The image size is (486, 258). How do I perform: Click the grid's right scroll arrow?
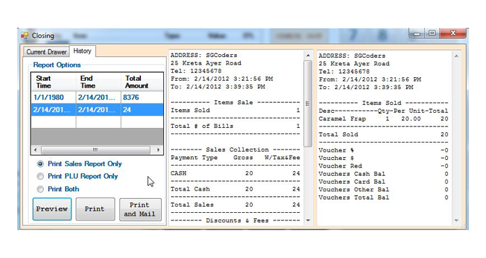[158, 150]
